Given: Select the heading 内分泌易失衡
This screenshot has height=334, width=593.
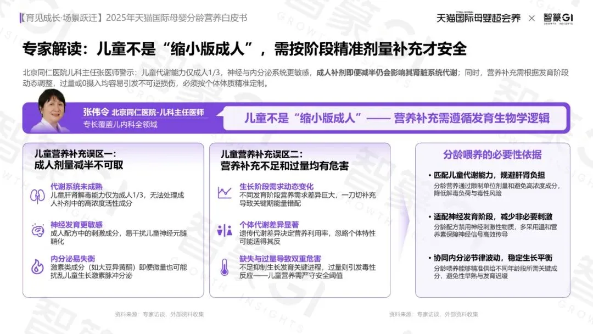Looking at the screenshot, I should point(72,259).
